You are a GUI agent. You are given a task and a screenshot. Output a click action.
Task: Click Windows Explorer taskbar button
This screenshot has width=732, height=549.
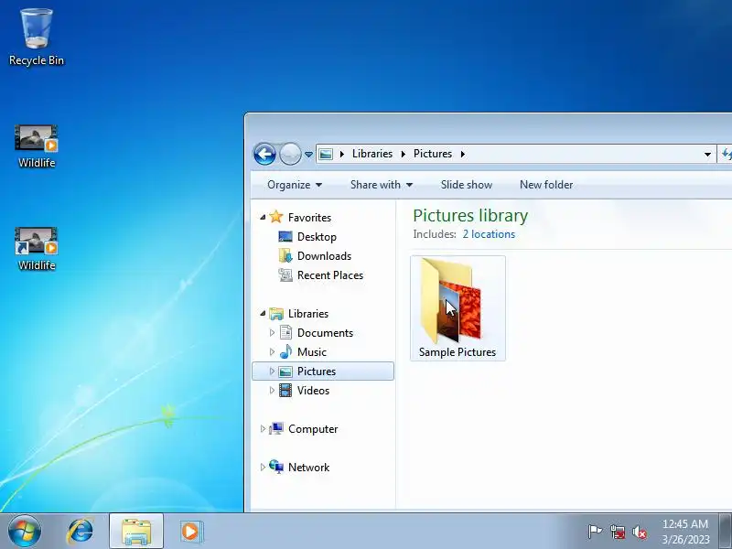coord(136,532)
